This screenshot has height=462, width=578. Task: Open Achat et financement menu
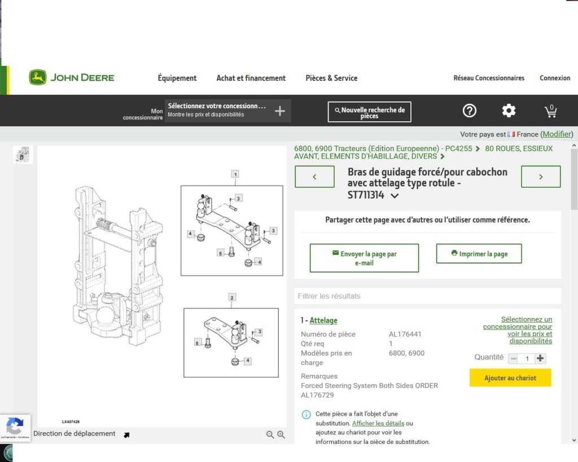point(251,78)
